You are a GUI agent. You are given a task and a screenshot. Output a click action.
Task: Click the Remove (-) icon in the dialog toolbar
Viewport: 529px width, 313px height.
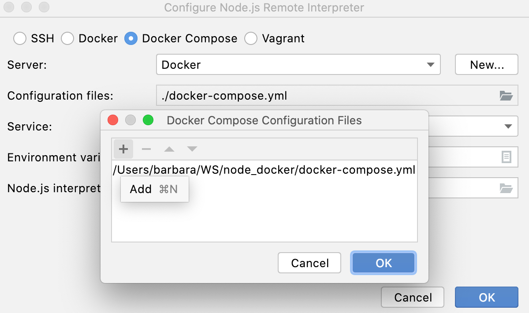(146, 149)
